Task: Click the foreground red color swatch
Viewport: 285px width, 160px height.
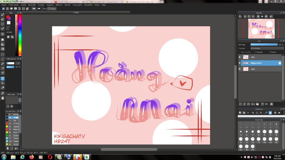Action: point(8,17)
